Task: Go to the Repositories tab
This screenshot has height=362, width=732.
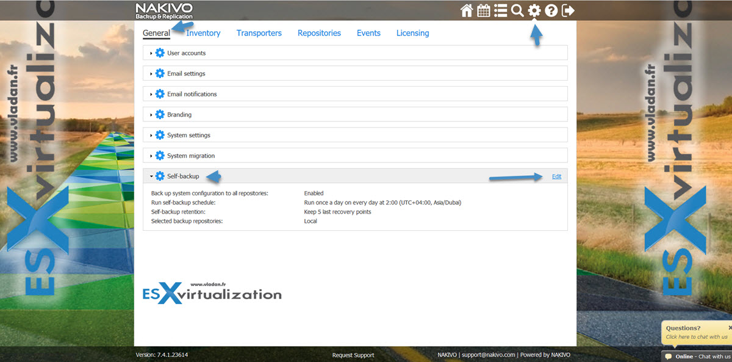Action: 319,33
